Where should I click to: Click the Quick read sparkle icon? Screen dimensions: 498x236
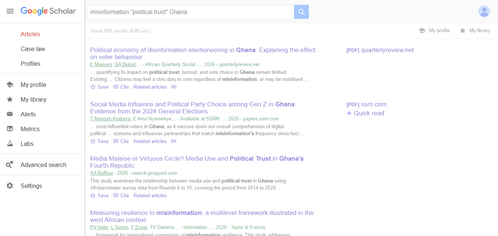349,113
